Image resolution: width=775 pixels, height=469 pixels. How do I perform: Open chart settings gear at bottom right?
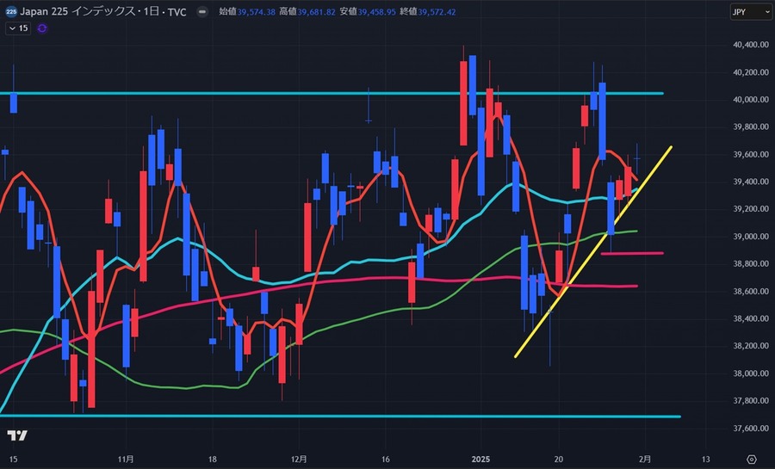pos(752,459)
